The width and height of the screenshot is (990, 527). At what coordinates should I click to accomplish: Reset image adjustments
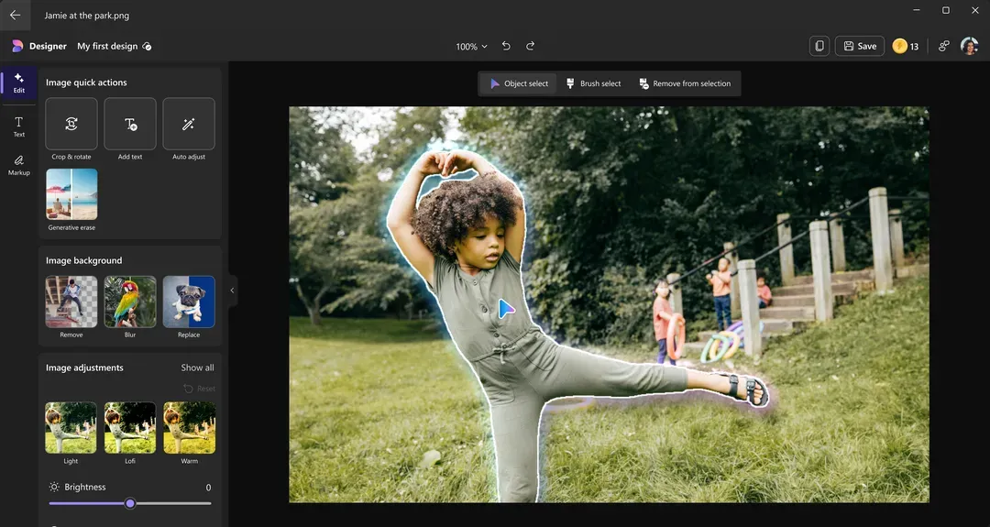tap(200, 389)
